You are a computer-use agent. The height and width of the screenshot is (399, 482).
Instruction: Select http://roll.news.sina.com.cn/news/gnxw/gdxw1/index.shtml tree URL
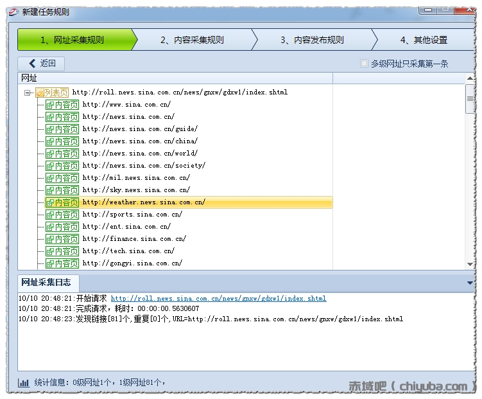180,93
